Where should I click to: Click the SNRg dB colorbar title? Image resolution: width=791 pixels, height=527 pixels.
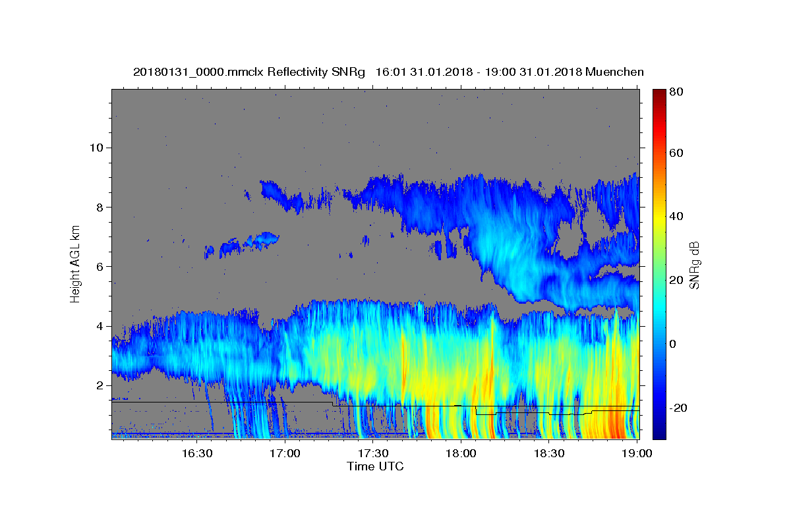click(694, 265)
